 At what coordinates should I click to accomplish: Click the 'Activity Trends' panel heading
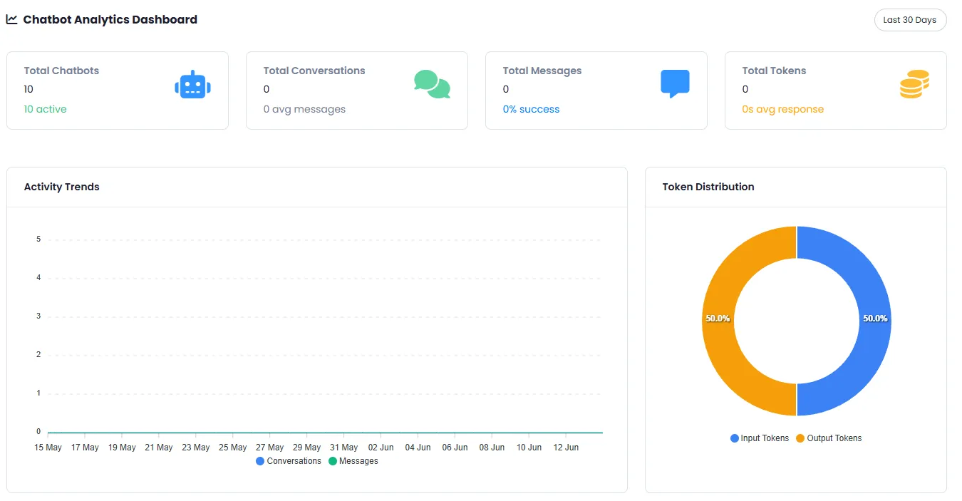coord(62,187)
